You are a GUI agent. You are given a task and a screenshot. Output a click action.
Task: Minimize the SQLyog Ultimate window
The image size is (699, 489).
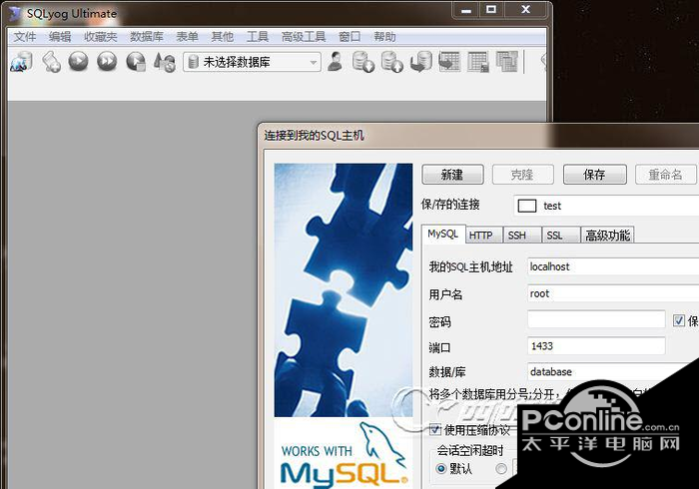click(x=466, y=10)
